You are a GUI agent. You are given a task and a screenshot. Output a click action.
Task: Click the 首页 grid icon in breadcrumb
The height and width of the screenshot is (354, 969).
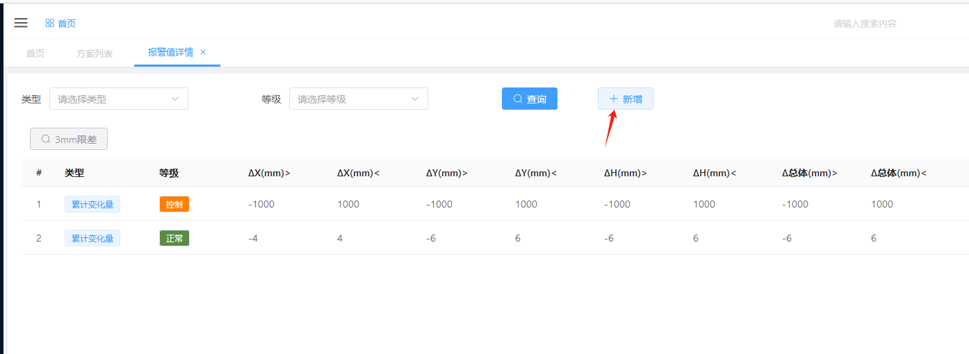click(x=49, y=23)
